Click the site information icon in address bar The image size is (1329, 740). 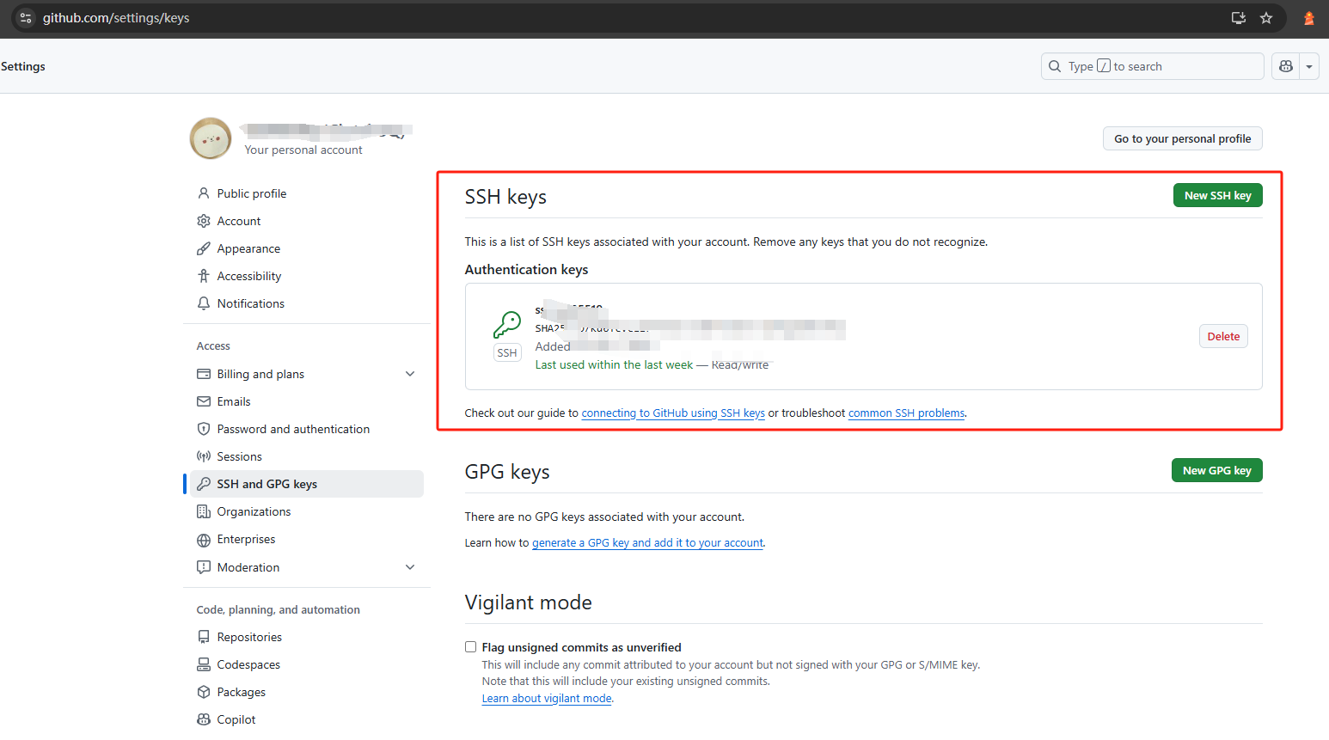click(x=25, y=17)
